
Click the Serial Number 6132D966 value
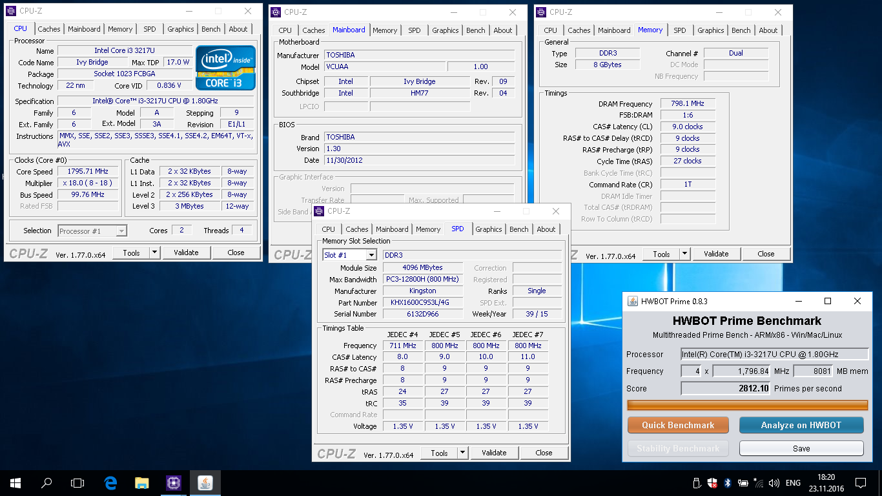[x=422, y=314]
